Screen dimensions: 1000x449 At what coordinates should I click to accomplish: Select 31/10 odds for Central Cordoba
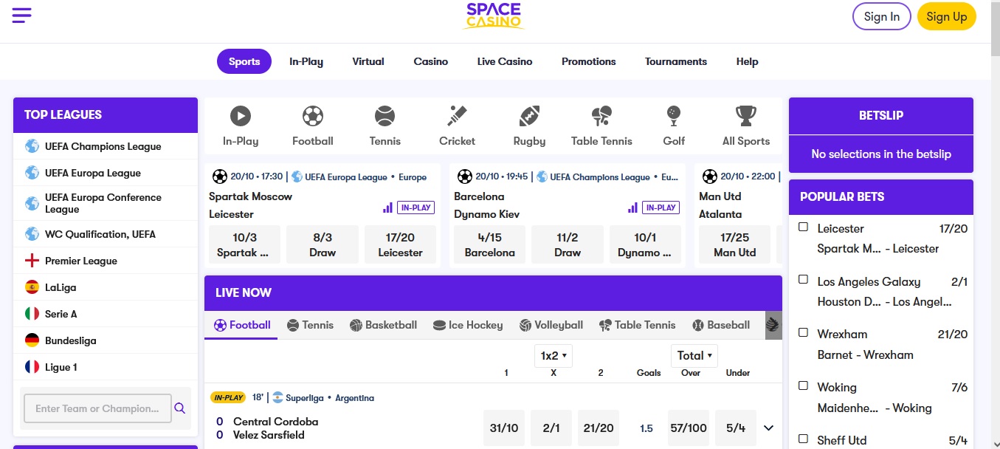point(504,428)
